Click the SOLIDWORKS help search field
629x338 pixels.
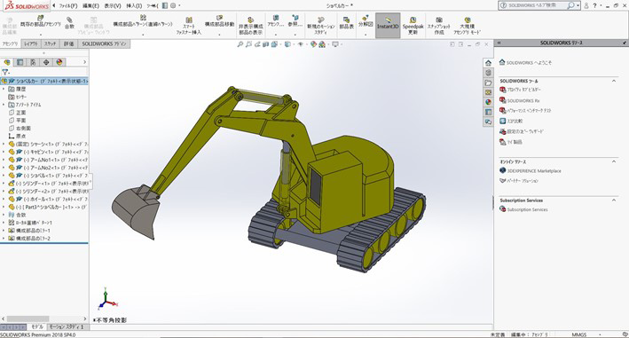pyautogui.click(x=537, y=5)
